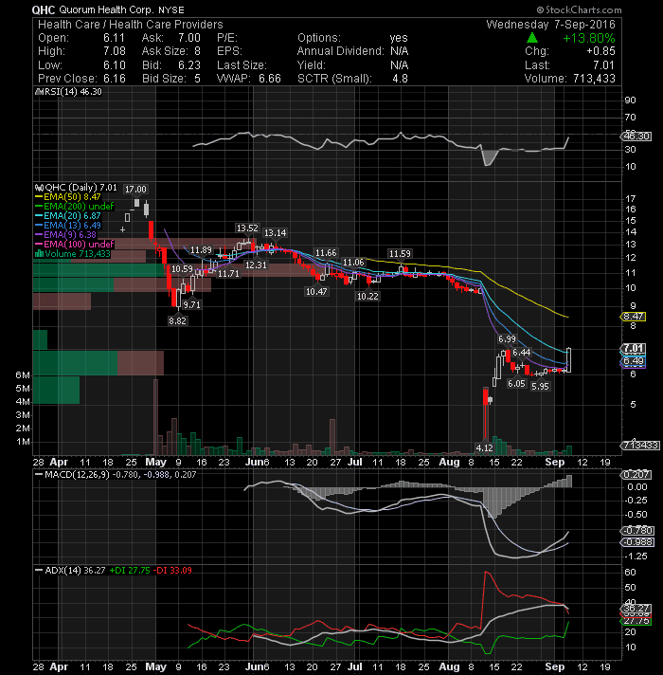Click the Aug label on price chart axis
The height and width of the screenshot is (675, 663).
click(450, 462)
